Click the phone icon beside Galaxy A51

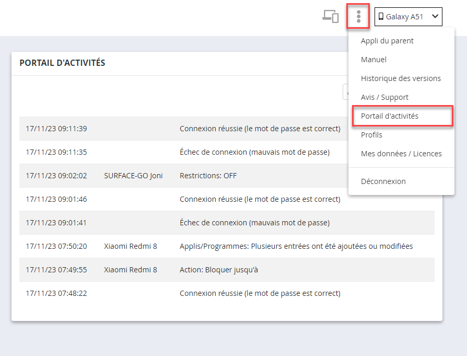381,17
